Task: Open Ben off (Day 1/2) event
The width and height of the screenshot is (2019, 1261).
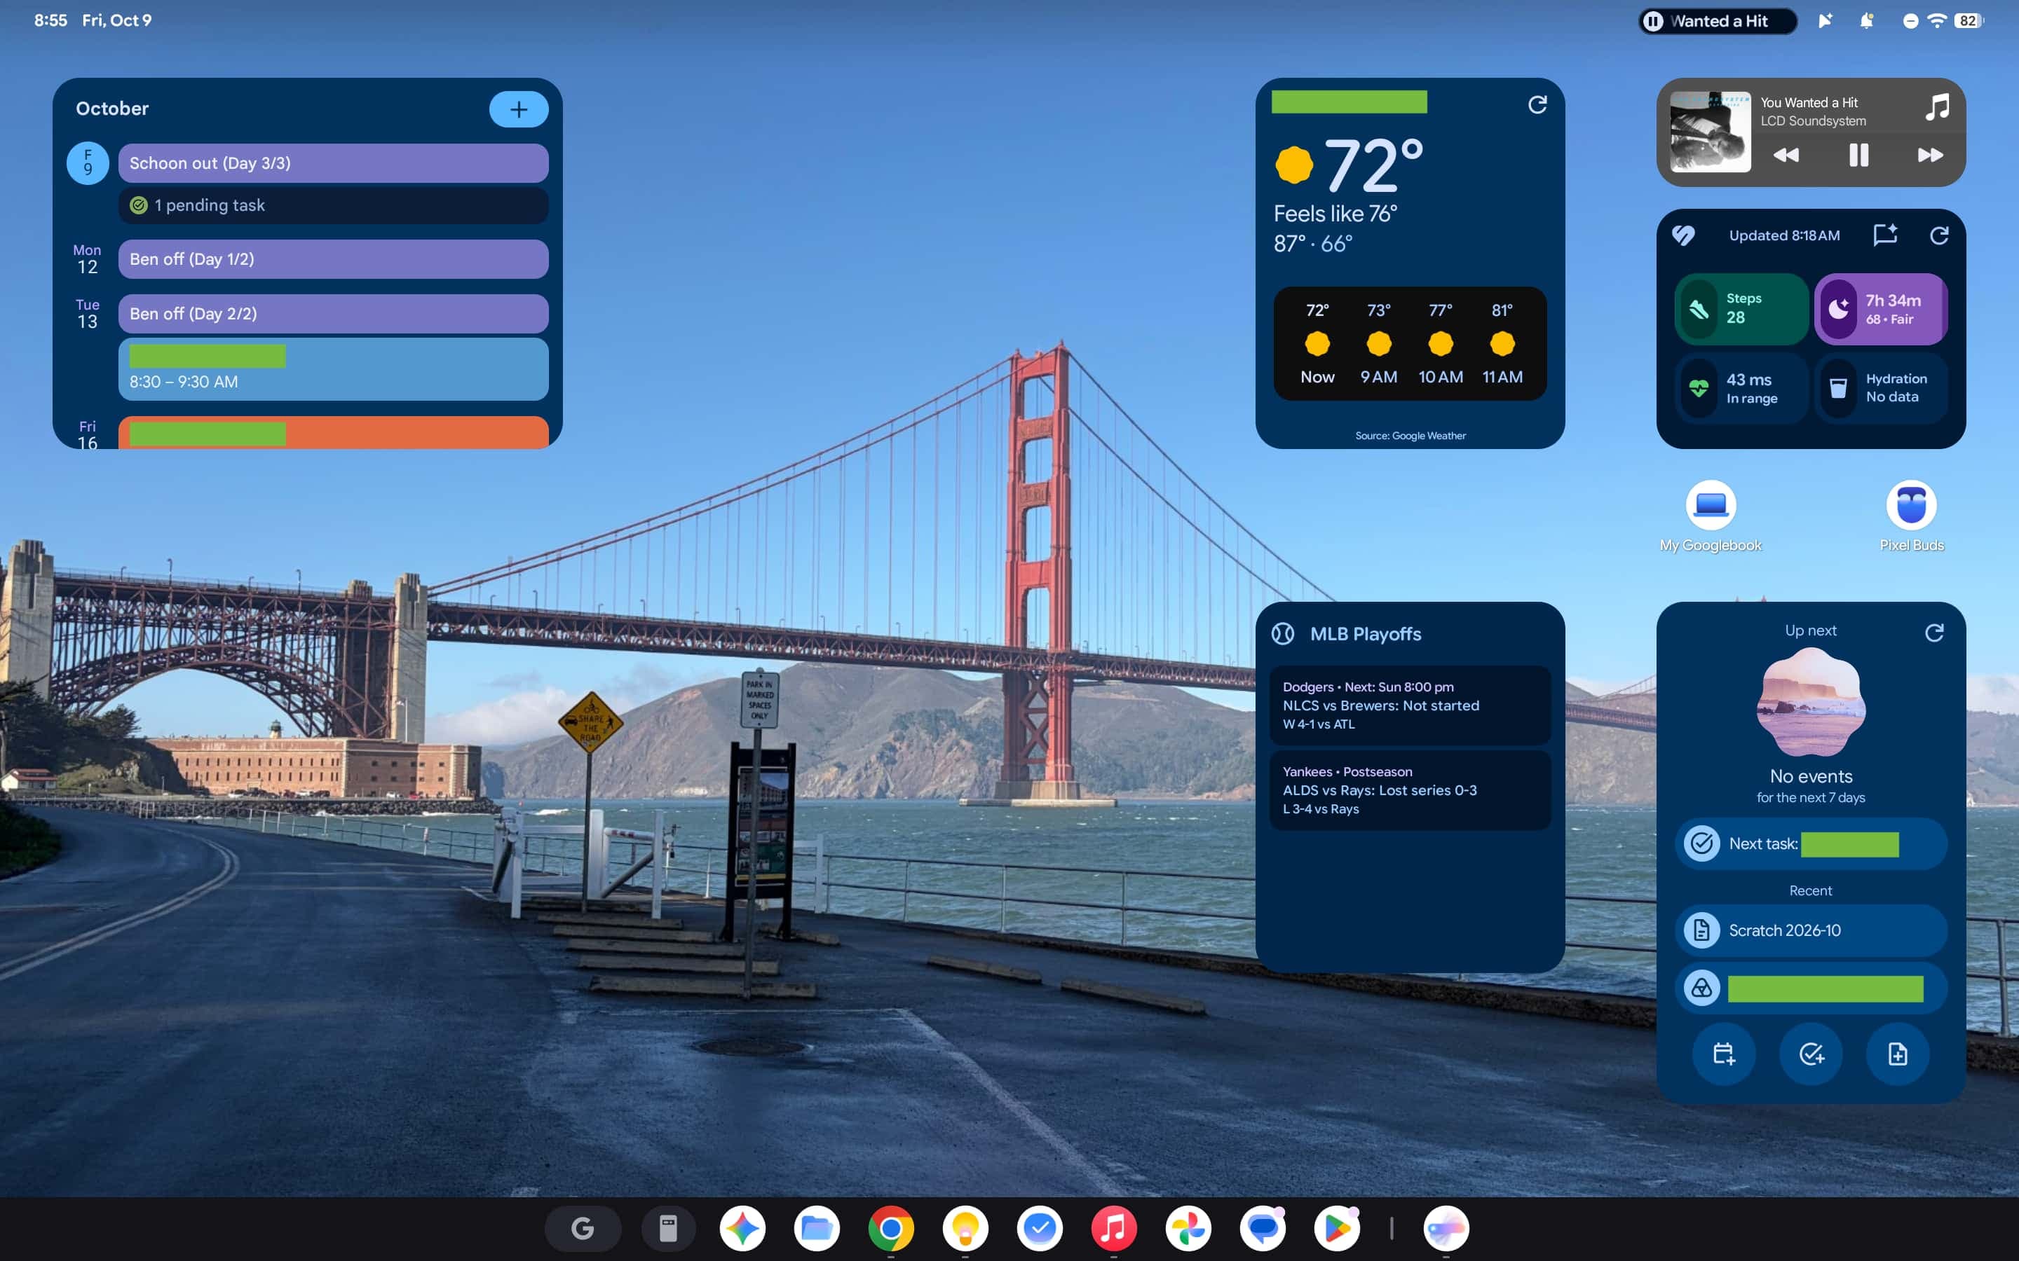Action: [333, 259]
